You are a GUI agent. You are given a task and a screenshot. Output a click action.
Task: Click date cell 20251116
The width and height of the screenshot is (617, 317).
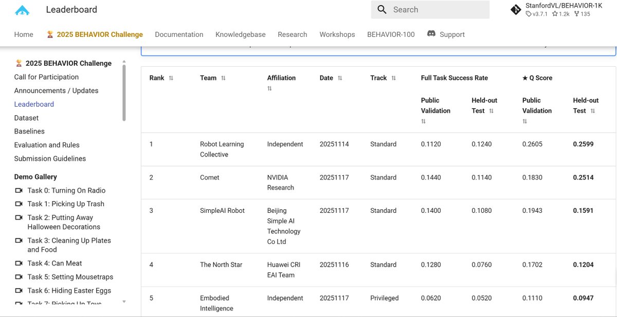tap(334, 265)
